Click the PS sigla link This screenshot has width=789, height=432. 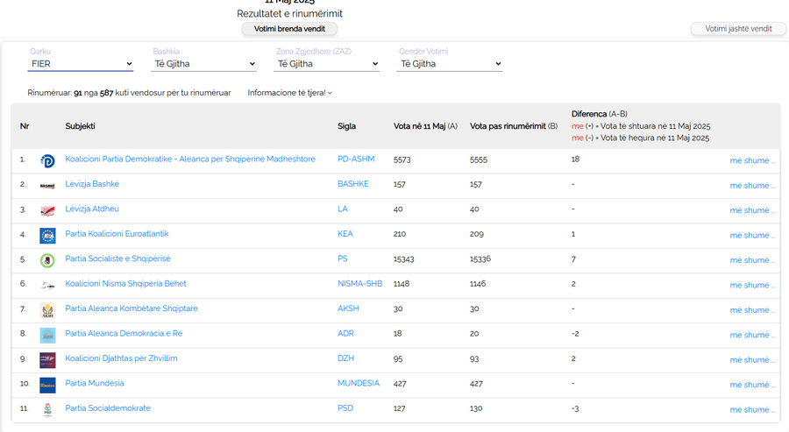343,258
